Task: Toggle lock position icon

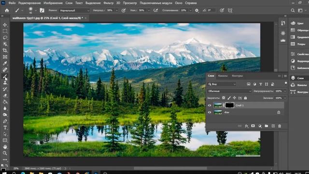Action: click(234, 98)
